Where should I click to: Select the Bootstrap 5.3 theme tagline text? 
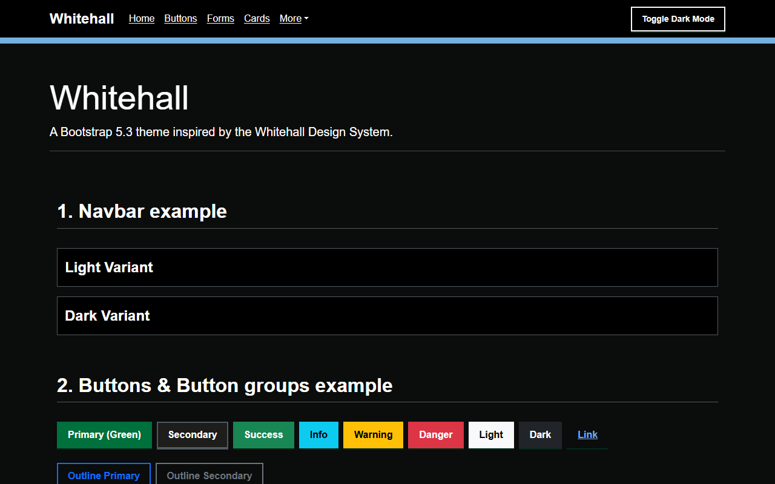click(221, 132)
